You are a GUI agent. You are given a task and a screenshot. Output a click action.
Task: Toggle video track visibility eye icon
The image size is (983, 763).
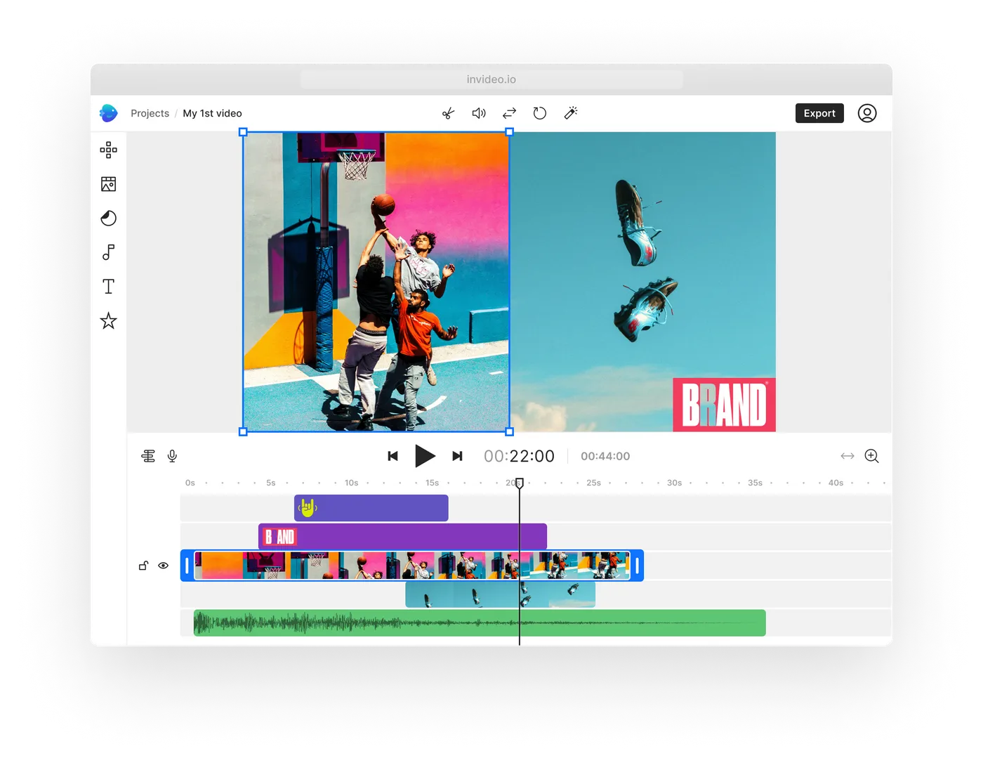tap(164, 566)
